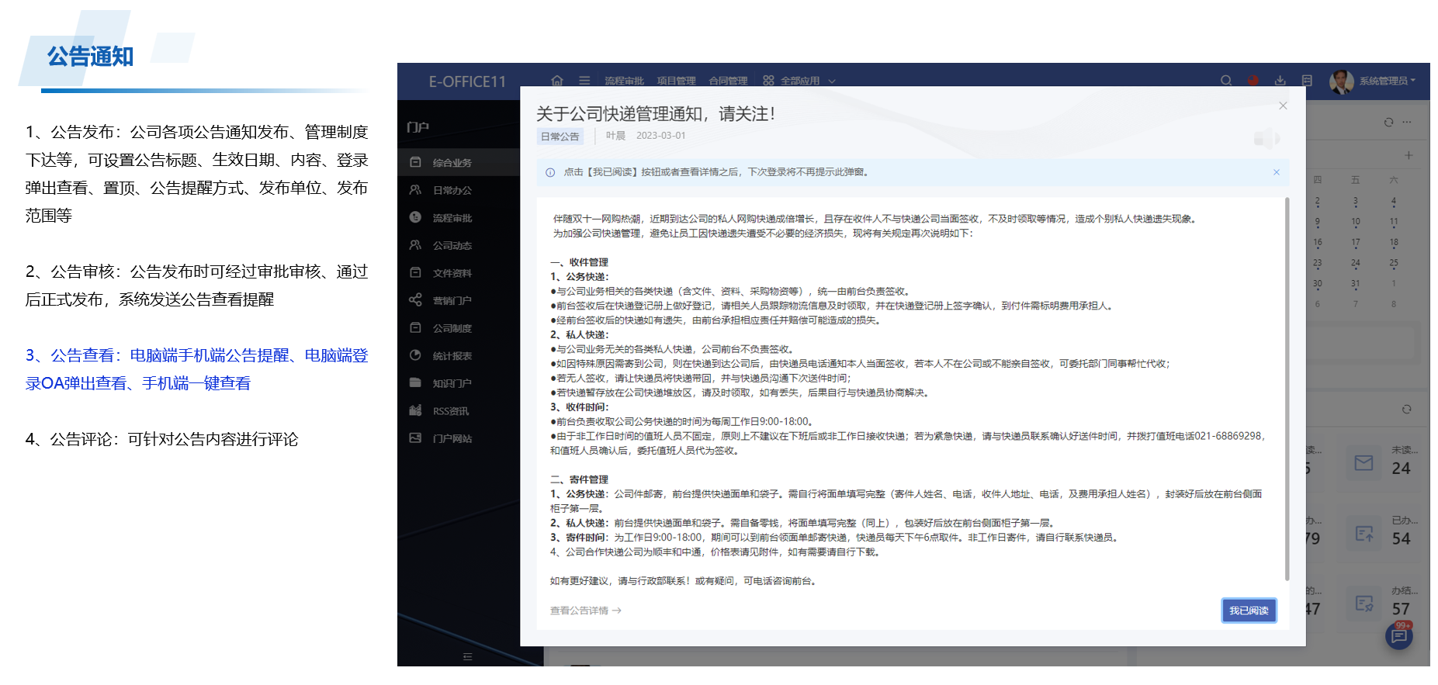Click the 流程审批 sidebar icon
Viewport: 1438px width, 685px height.
[415, 217]
